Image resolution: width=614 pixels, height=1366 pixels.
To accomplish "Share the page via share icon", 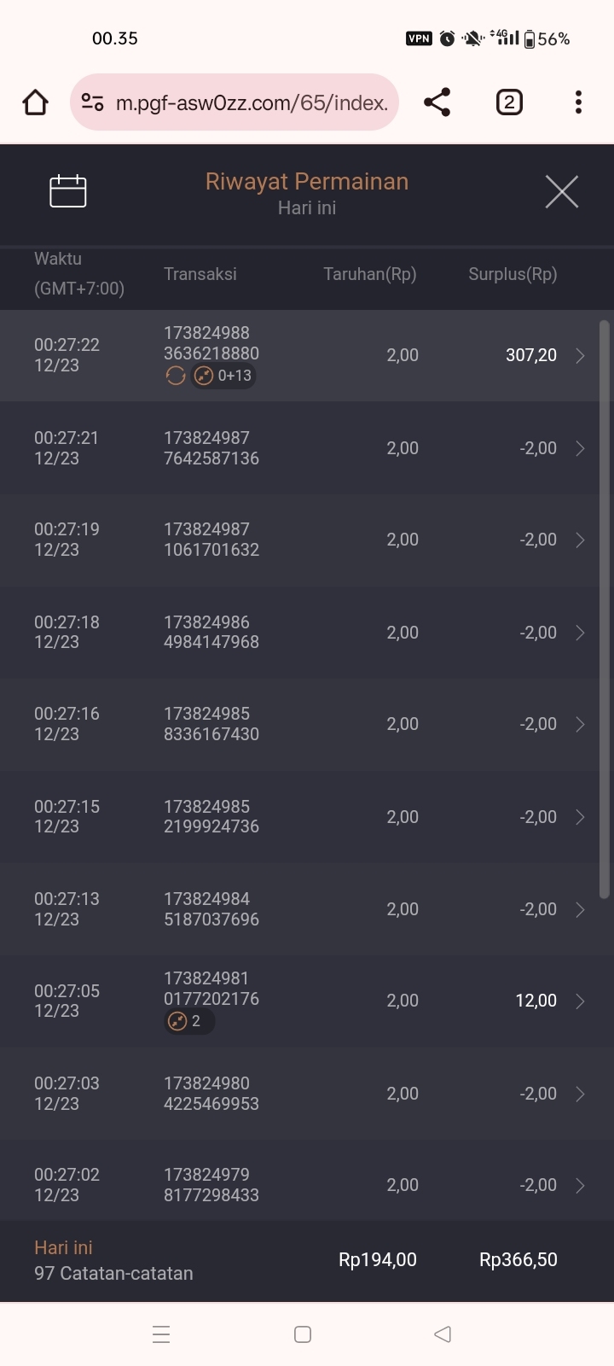I will coord(437,102).
